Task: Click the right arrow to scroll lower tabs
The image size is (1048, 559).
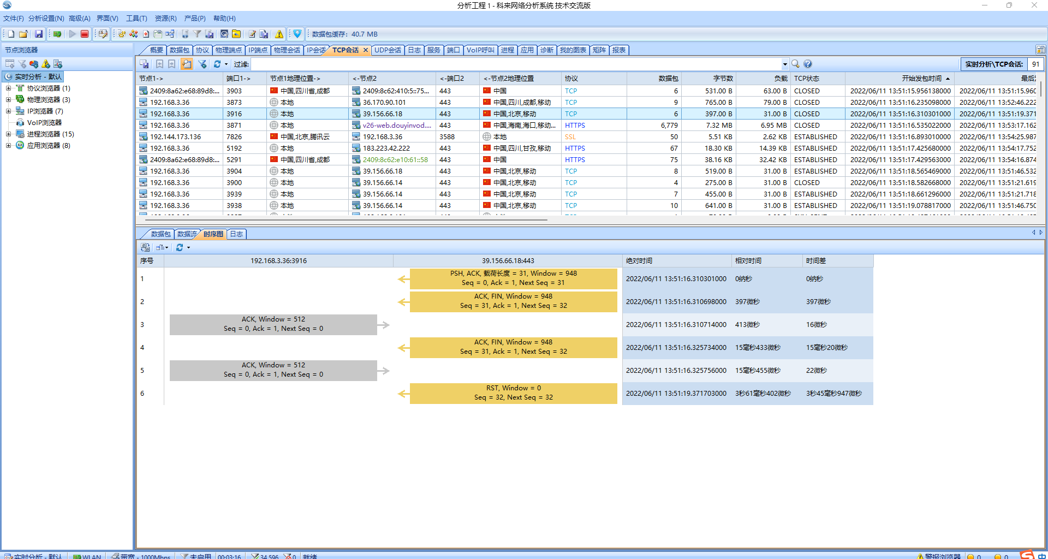Action: (x=1041, y=233)
